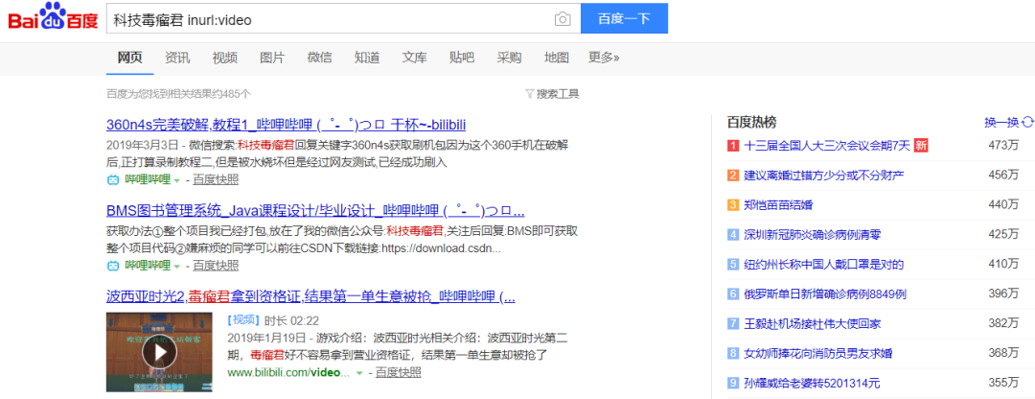
Task: Open hot topic 俄罗斯单日新增确诊病例8849例
Action: (825, 293)
